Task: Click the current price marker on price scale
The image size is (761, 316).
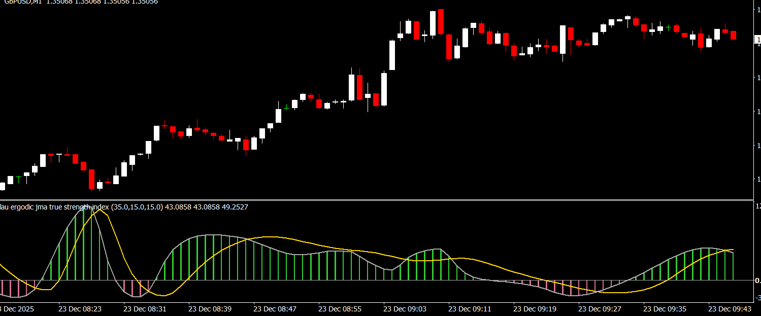Action: [757, 40]
